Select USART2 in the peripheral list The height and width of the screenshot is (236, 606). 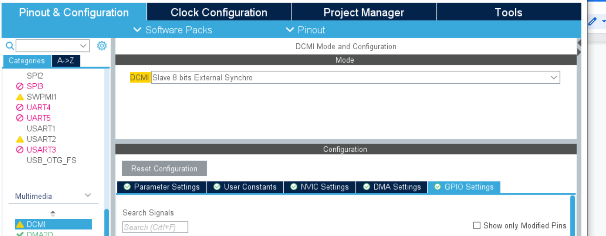[x=41, y=139]
